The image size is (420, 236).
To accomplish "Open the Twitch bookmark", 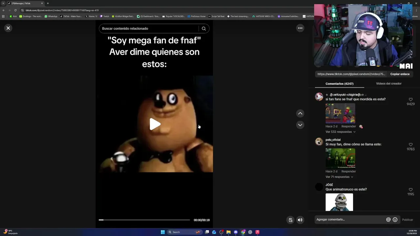I will point(105,16).
